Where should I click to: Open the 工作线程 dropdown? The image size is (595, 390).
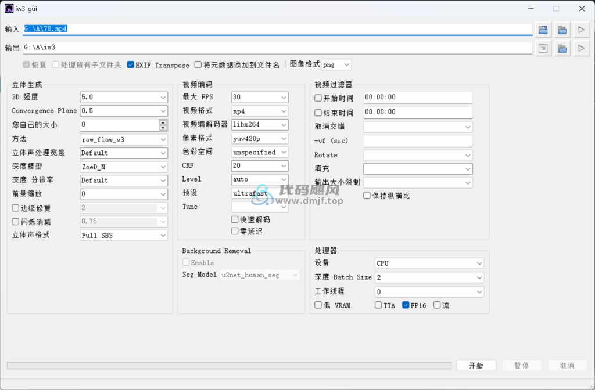coord(429,292)
